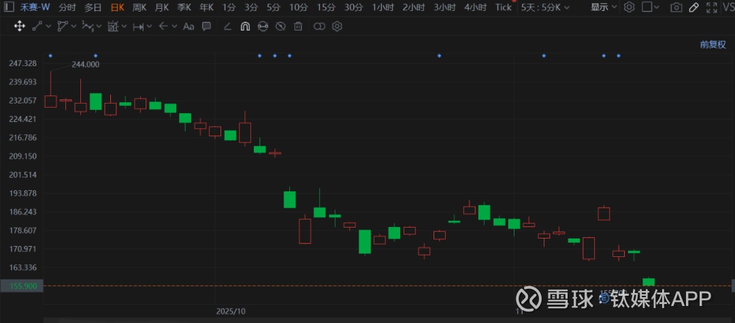This screenshot has height=323, width=735.
Task: Switch to the 1分 minute chart
Action: [229, 7]
